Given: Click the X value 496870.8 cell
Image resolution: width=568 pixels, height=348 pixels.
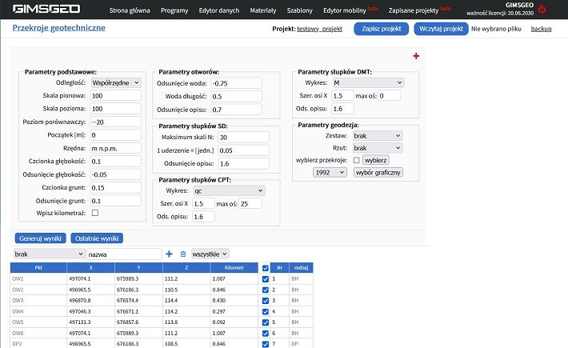Looking at the screenshot, I should pyautogui.click(x=90, y=301).
